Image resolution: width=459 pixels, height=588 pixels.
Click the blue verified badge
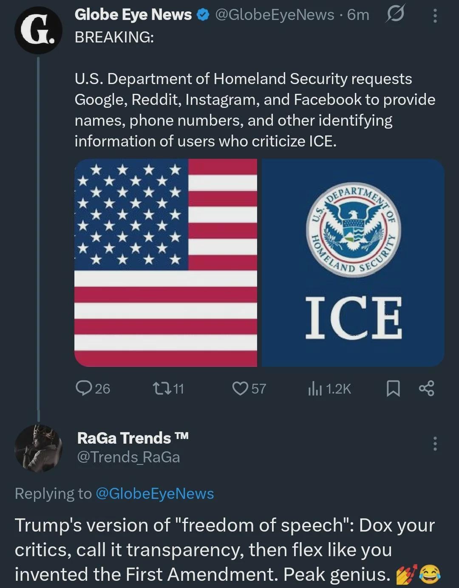pos(204,15)
